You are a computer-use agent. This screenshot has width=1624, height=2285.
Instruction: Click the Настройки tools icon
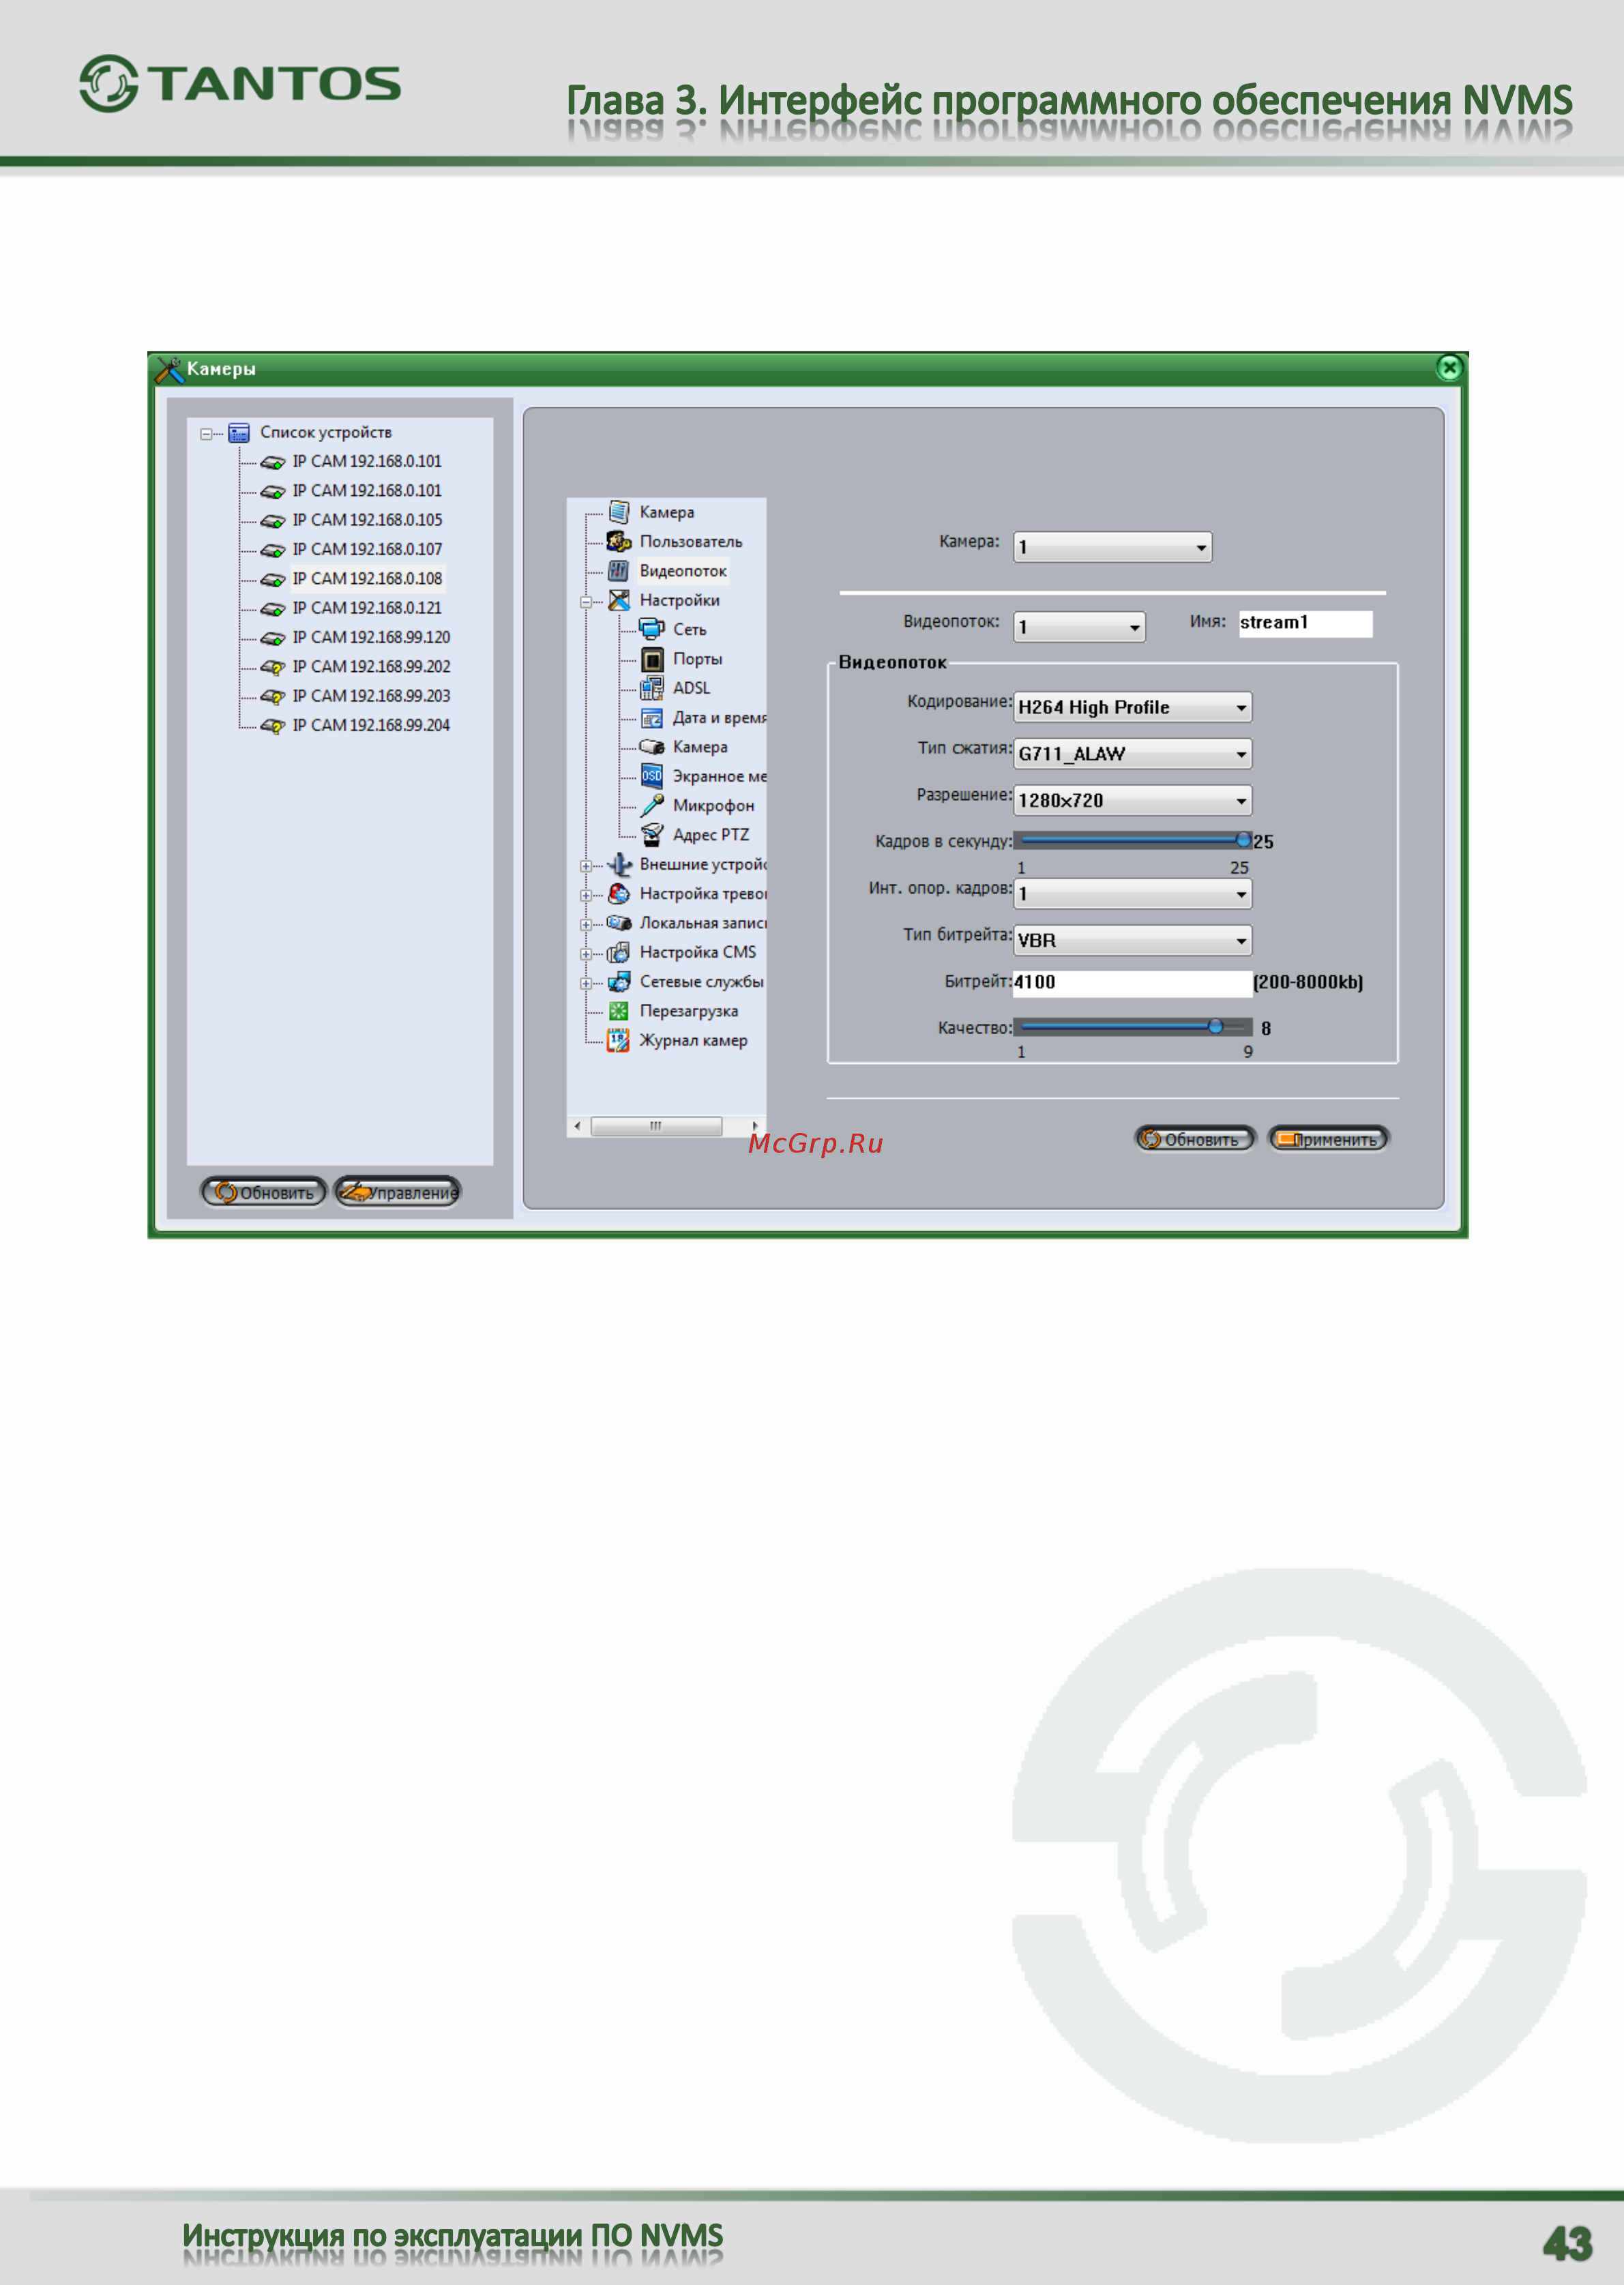pos(619,600)
